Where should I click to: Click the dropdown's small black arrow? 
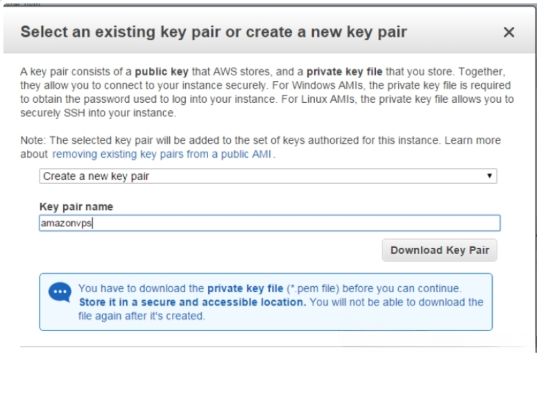[x=489, y=176]
